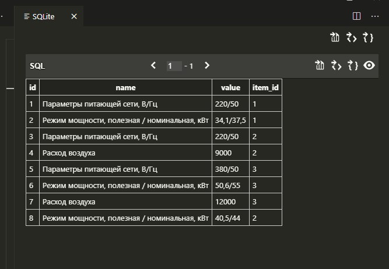The image size is (389, 269).
Task: Go to the previous results page
Action: (x=153, y=66)
